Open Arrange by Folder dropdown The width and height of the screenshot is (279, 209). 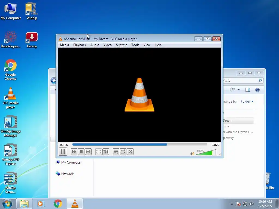[247, 102]
